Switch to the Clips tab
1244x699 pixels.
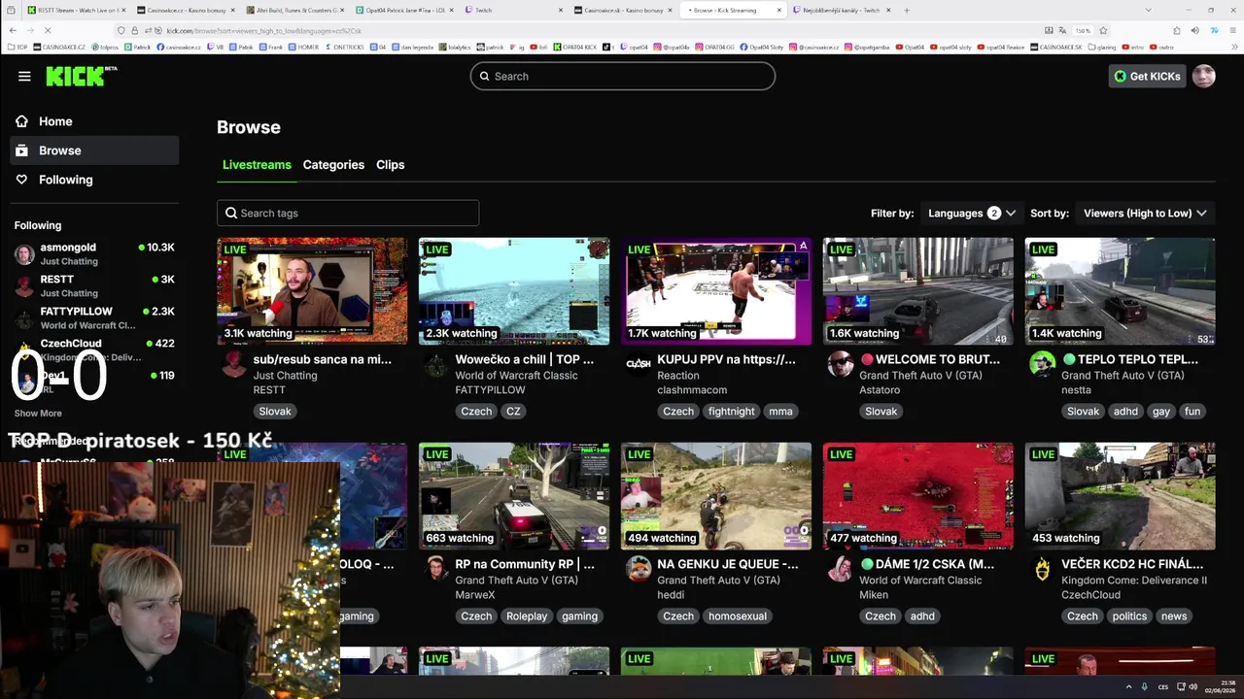[390, 165]
